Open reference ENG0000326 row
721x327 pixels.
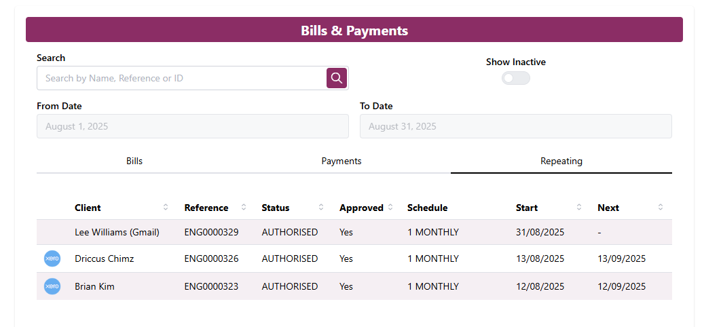click(211, 258)
